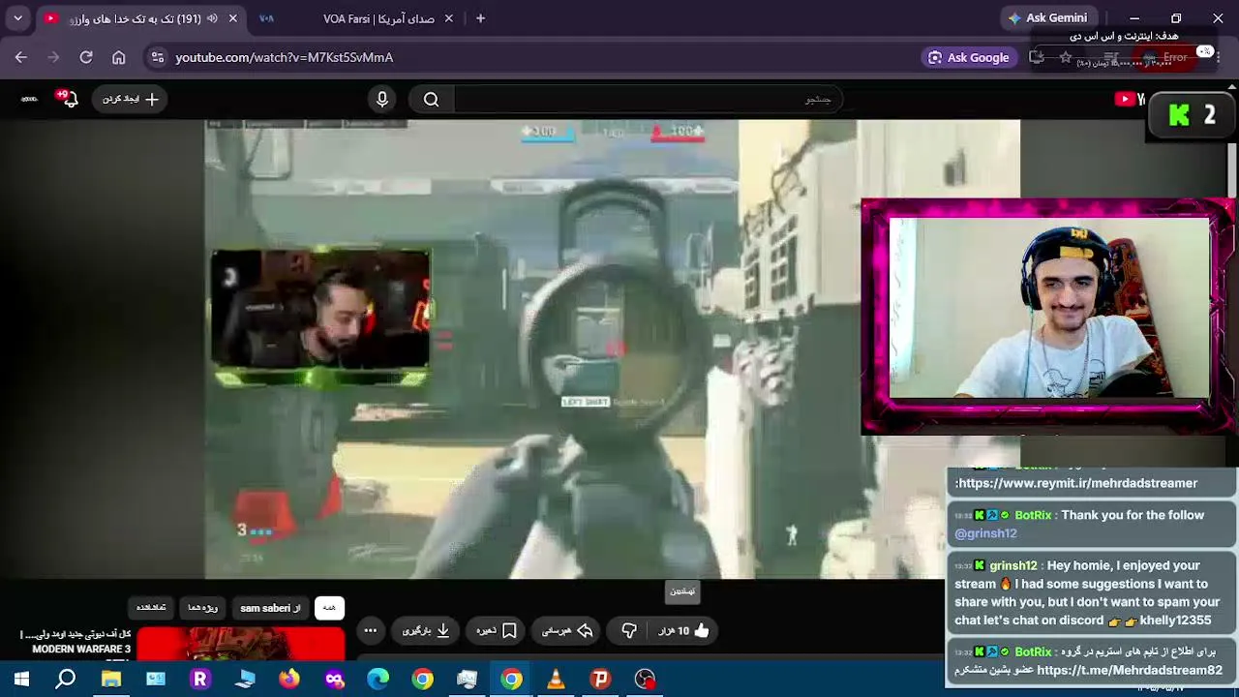The width and height of the screenshot is (1239, 697).
Task: Go back to the previous page
Action: click(21, 57)
